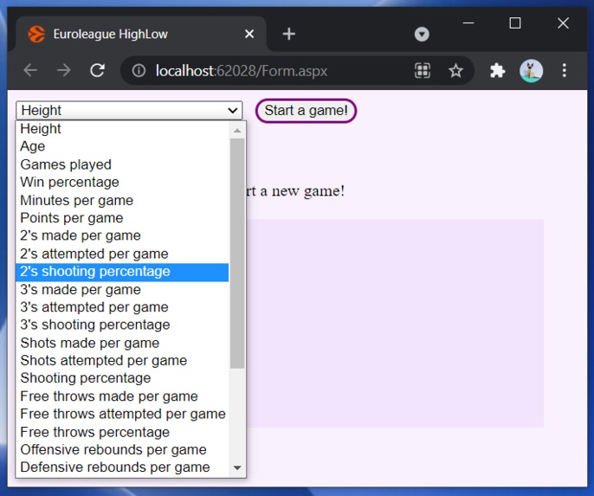The image size is (594, 496).
Task: Select the Euroleague HighLow tab
Action: point(140,34)
